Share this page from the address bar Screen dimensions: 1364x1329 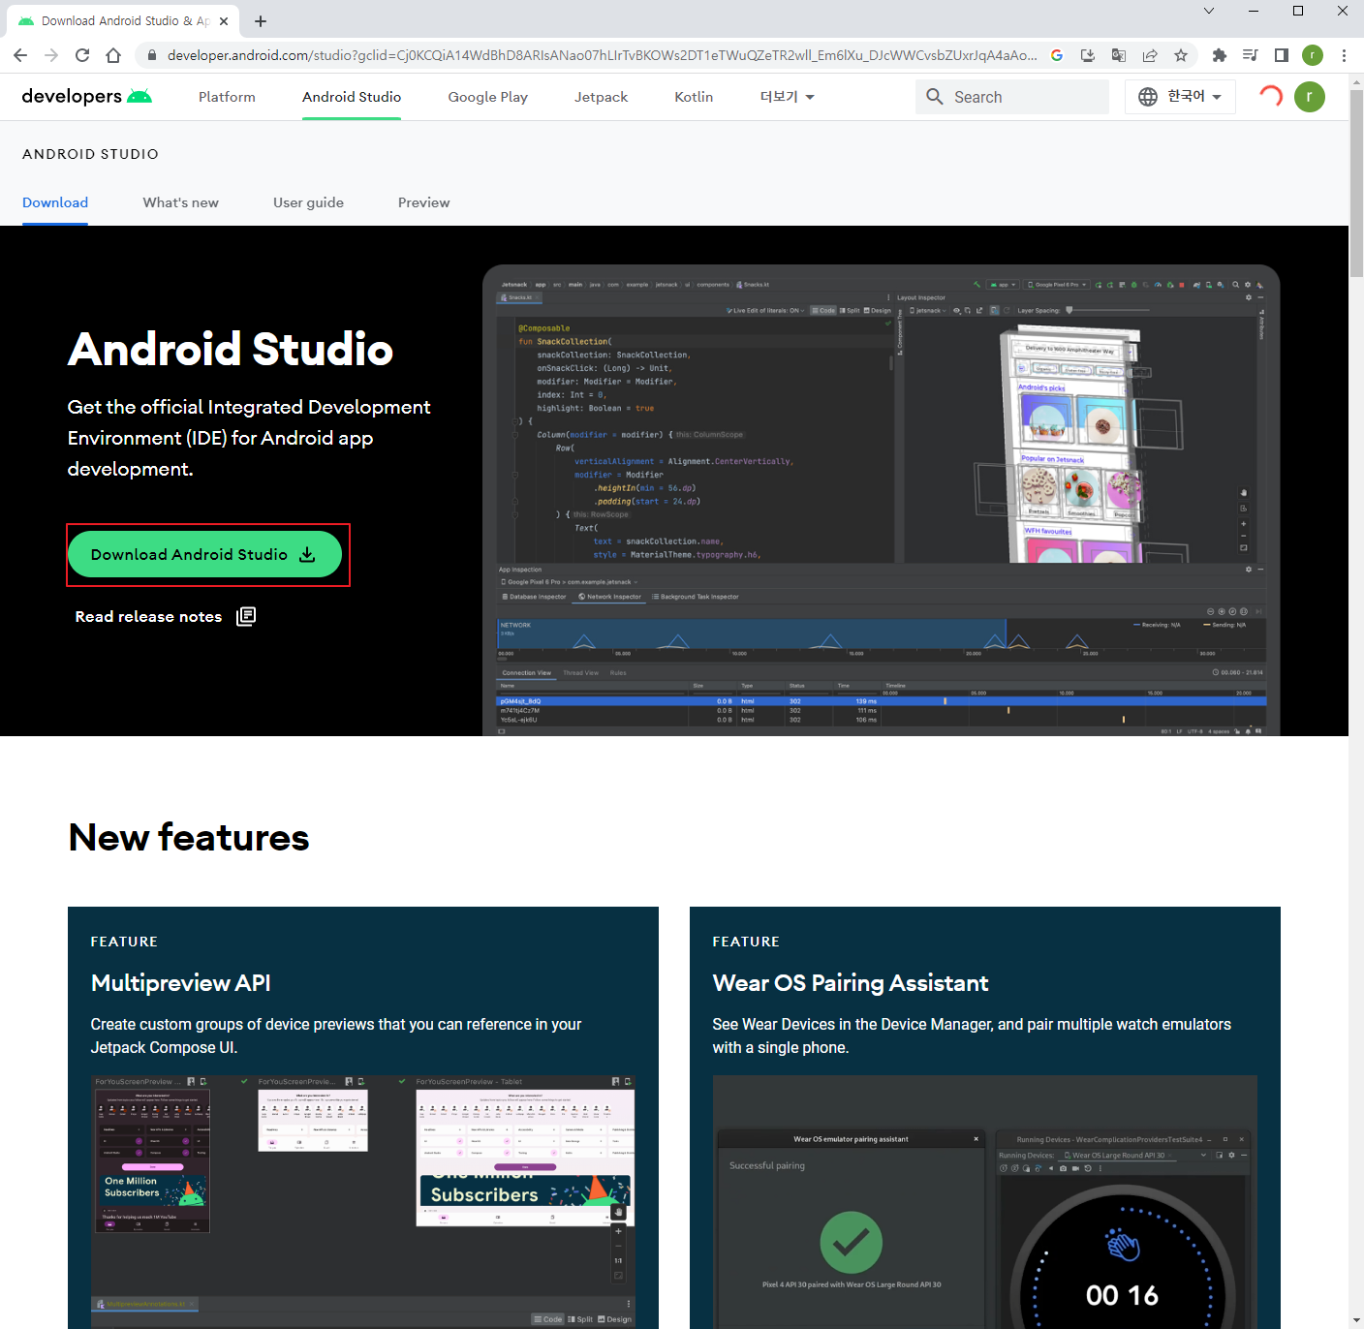click(x=1150, y=55)
